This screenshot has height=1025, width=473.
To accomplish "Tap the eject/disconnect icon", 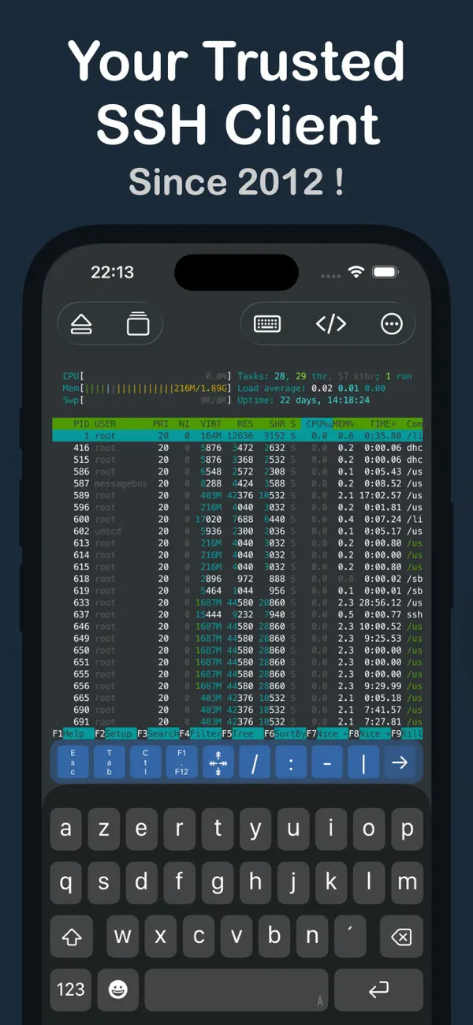I will [x=82, y=324].
